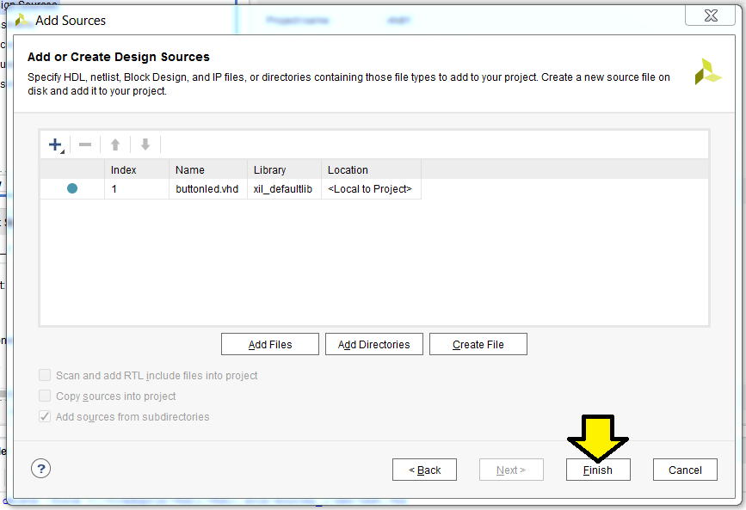Image resolution: width=746 pixels, height=510 pixels.
Task: Click Finish to complete adding sources
Action: pyautogui.click(x=598, y=470)
